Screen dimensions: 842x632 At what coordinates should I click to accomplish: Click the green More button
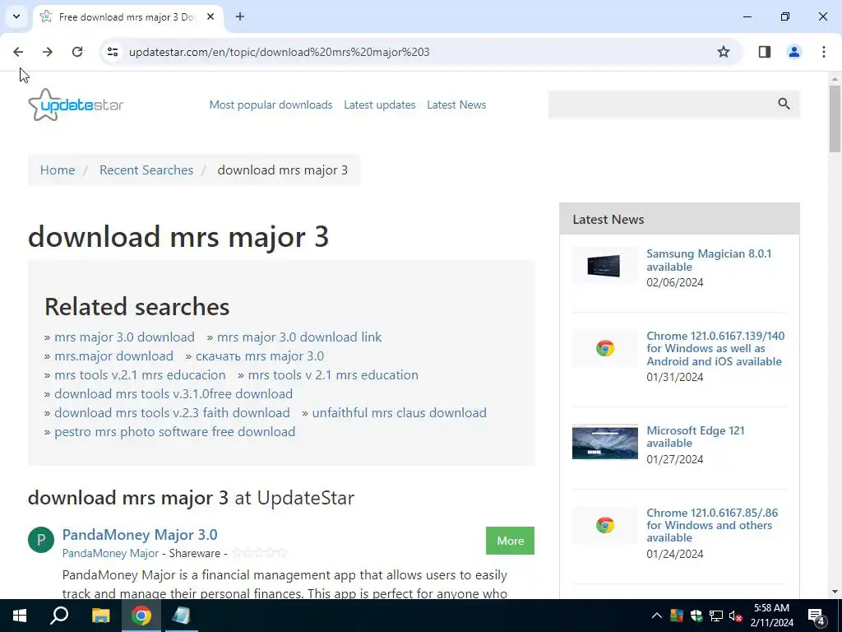click(510, 541)
